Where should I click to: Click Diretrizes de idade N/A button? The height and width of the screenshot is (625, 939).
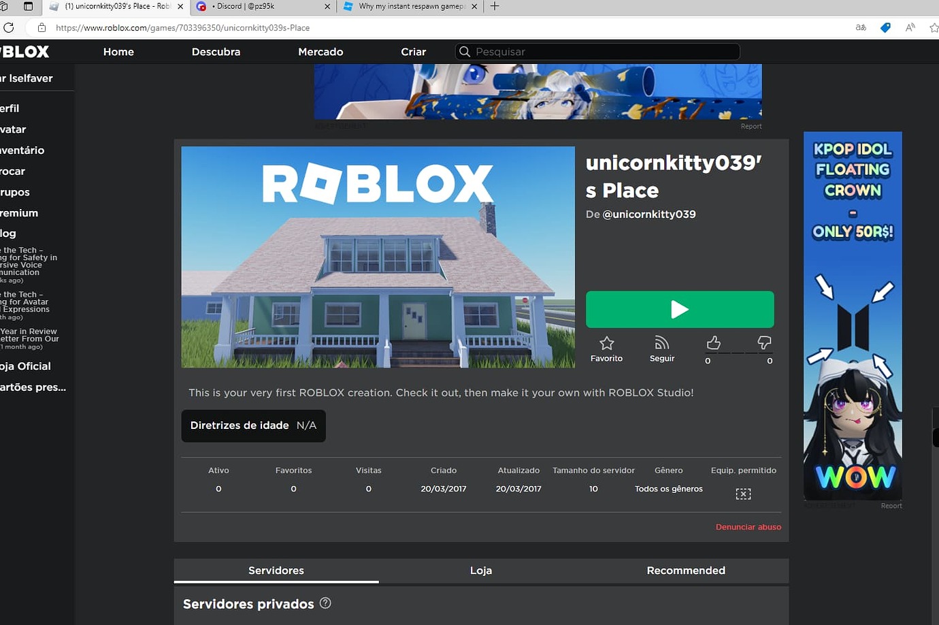[253, 426]
